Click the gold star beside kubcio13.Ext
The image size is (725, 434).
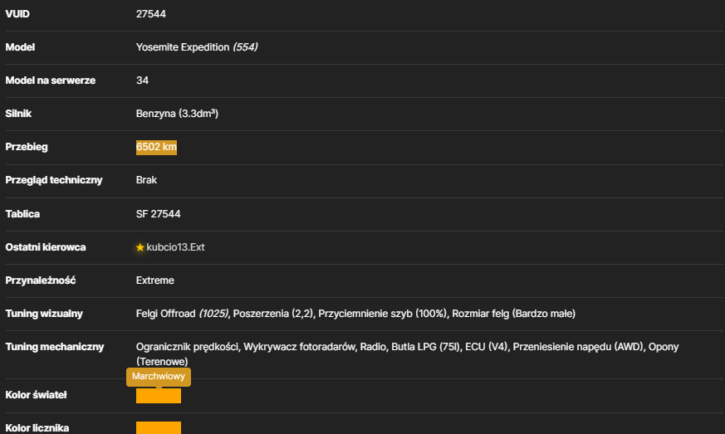pos(140,247)
